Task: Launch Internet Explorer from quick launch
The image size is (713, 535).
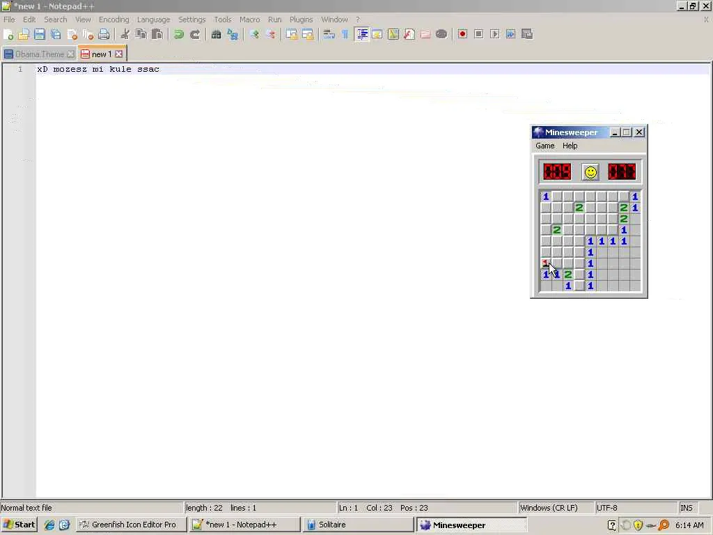Action: 49,525
